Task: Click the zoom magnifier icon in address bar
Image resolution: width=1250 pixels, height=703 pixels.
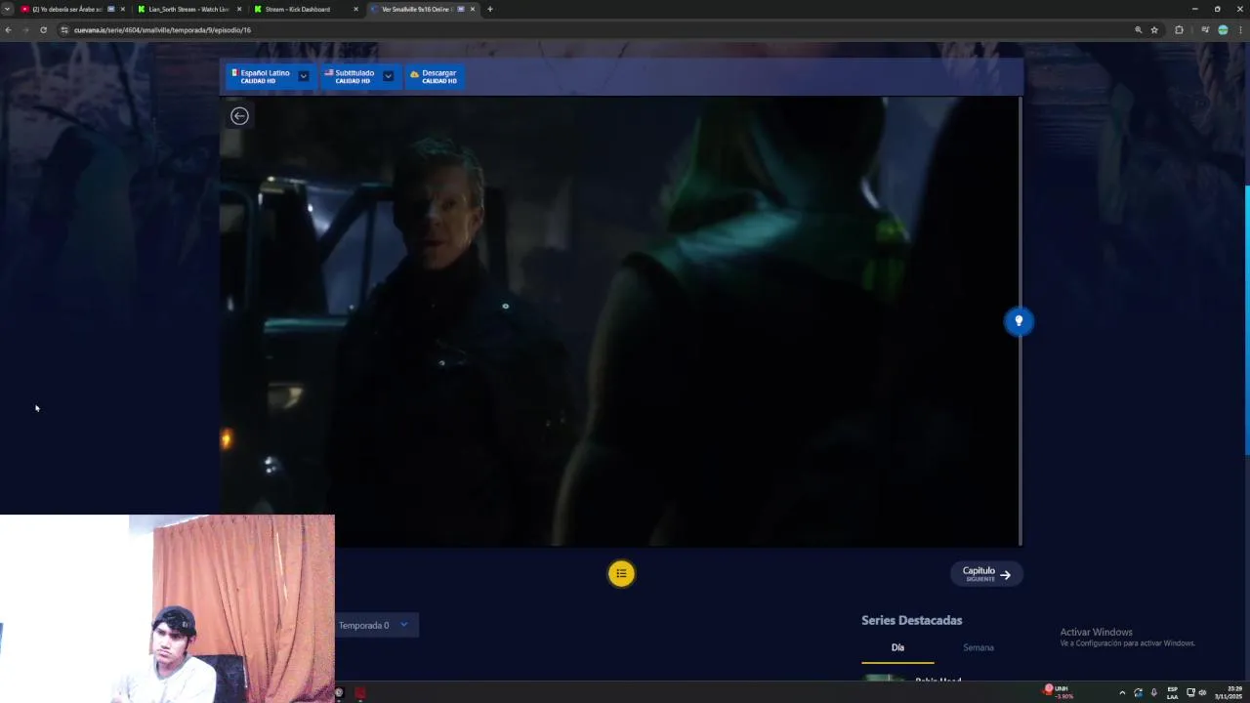Action: (1138, 30)
